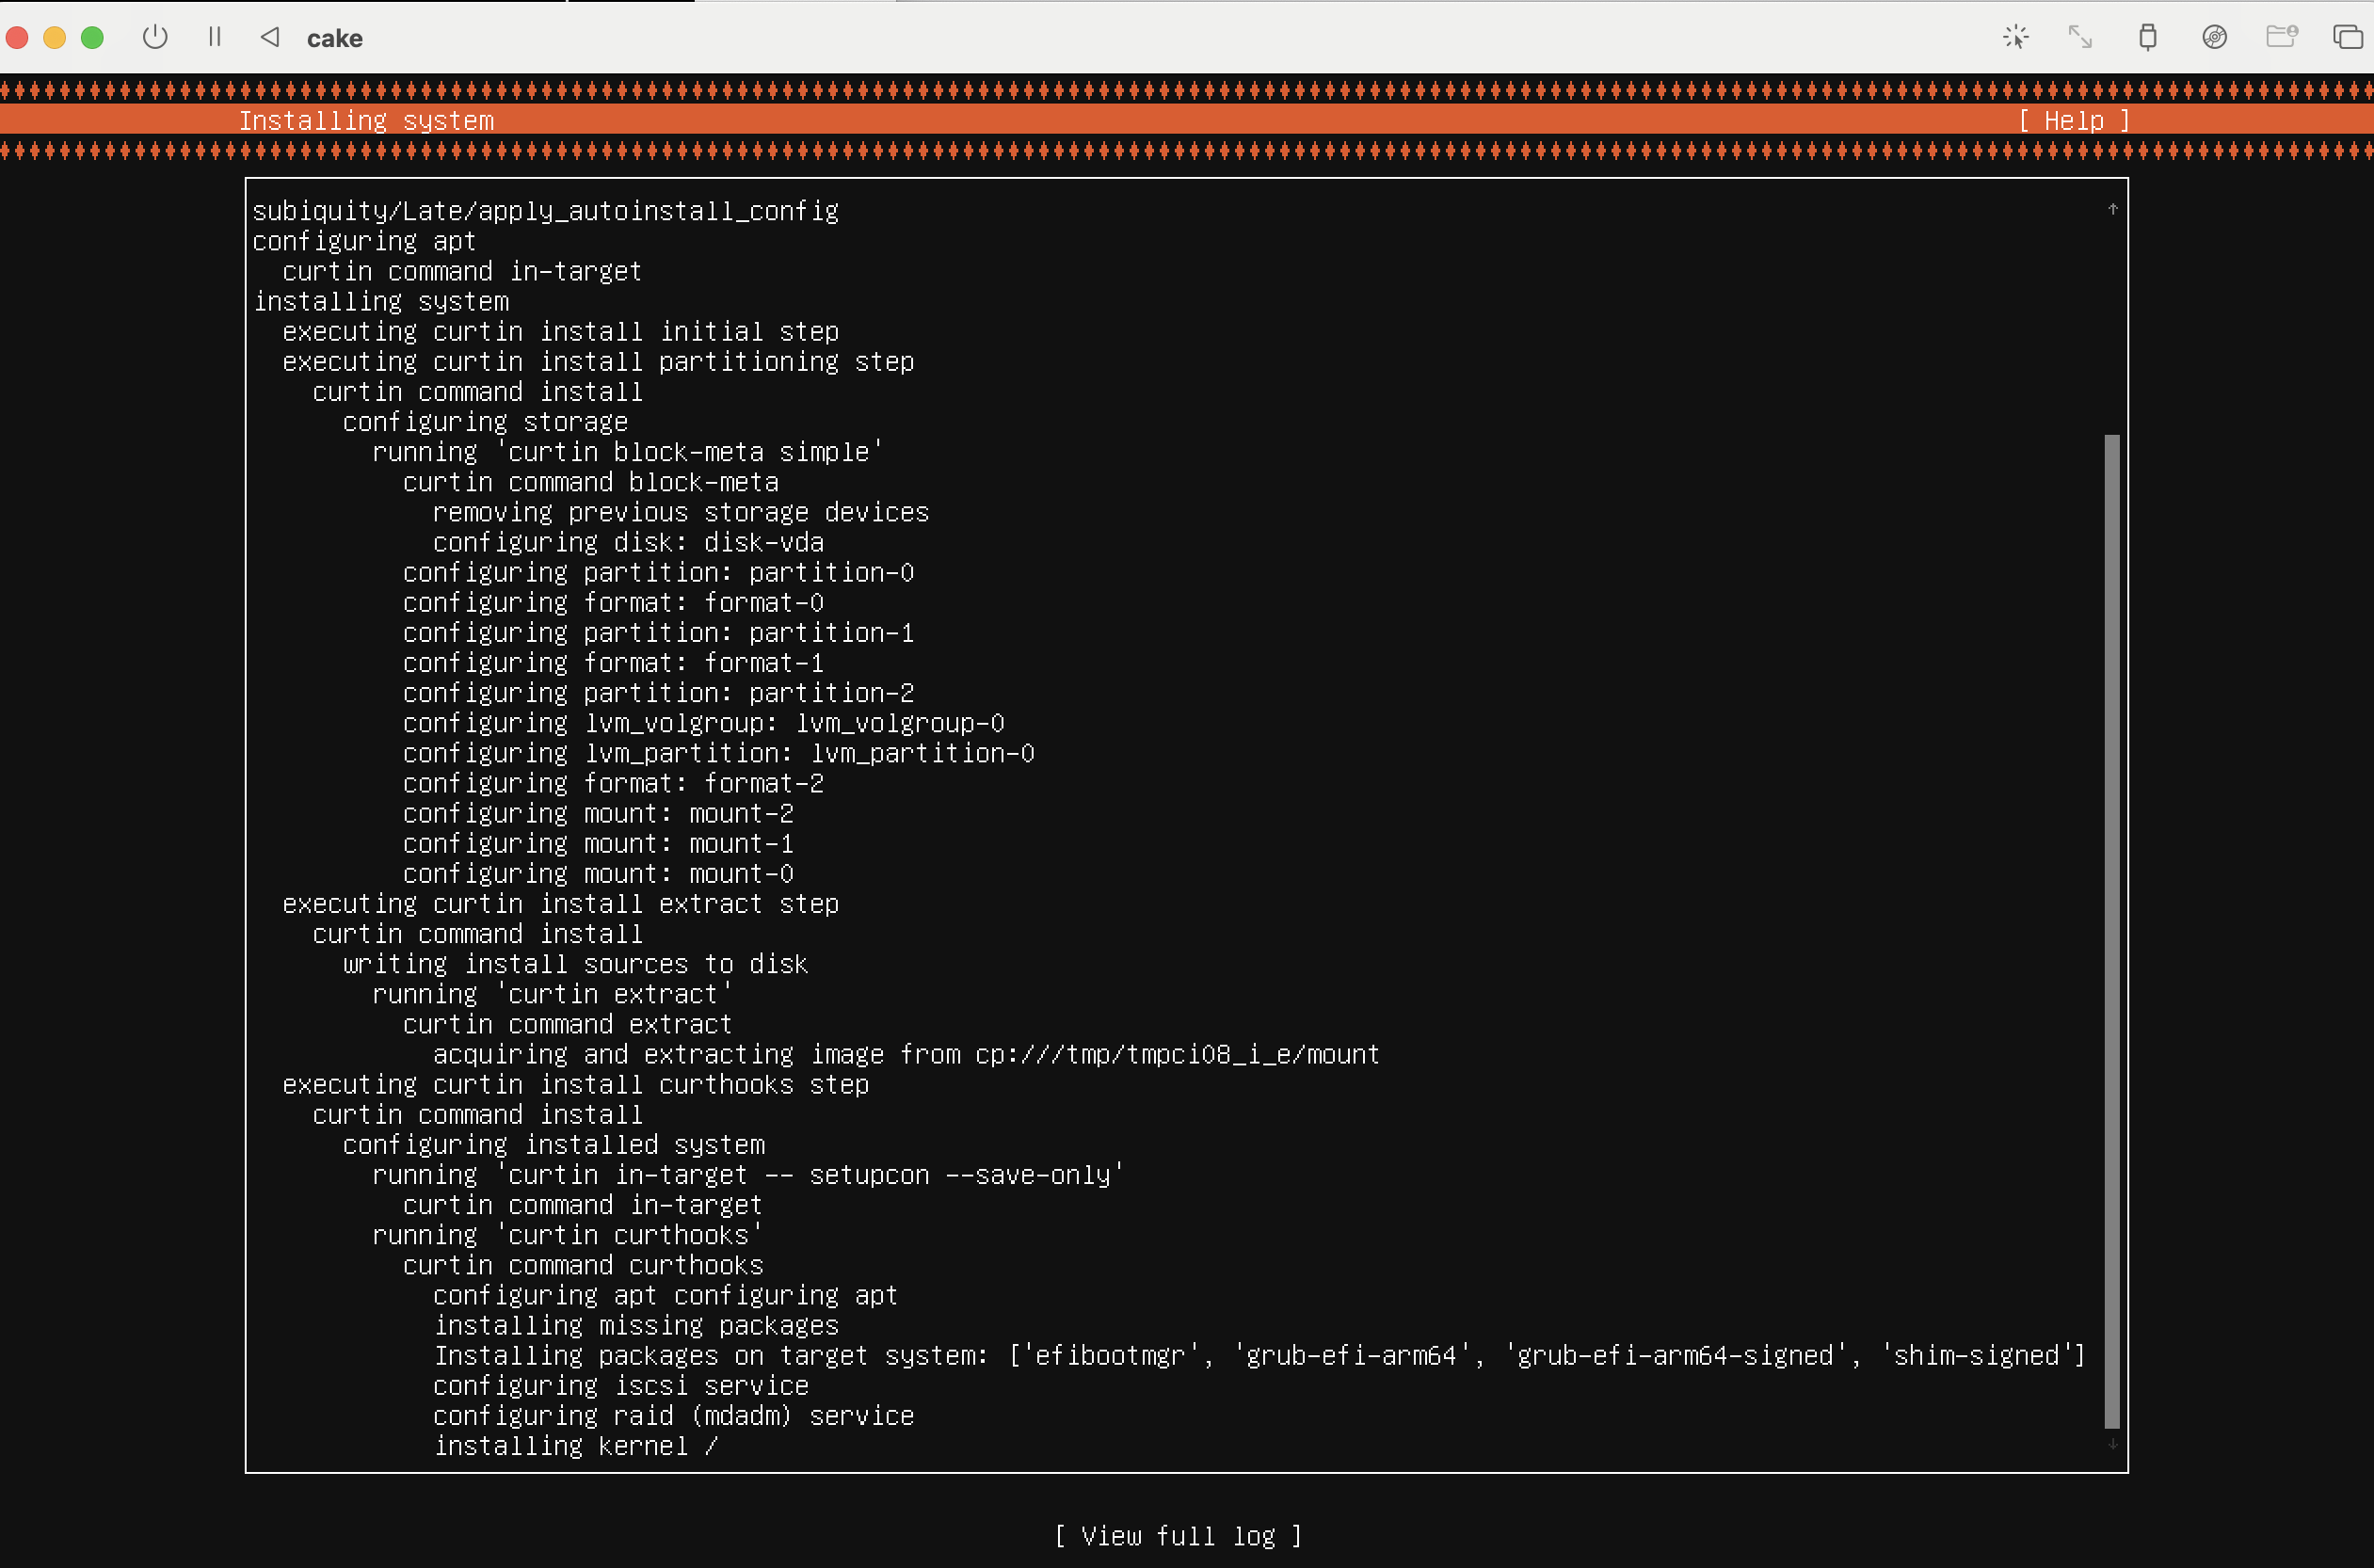Screen dimensions: 2374x1568
Task: Click the power button for the VM
Action: pyautogui.click(x=155, y=38)
